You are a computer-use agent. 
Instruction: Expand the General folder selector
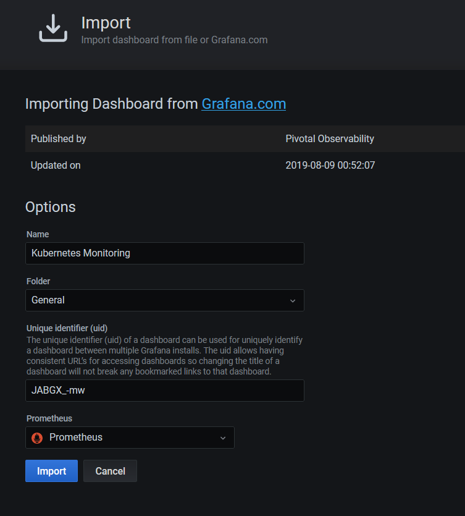(164, 300)
